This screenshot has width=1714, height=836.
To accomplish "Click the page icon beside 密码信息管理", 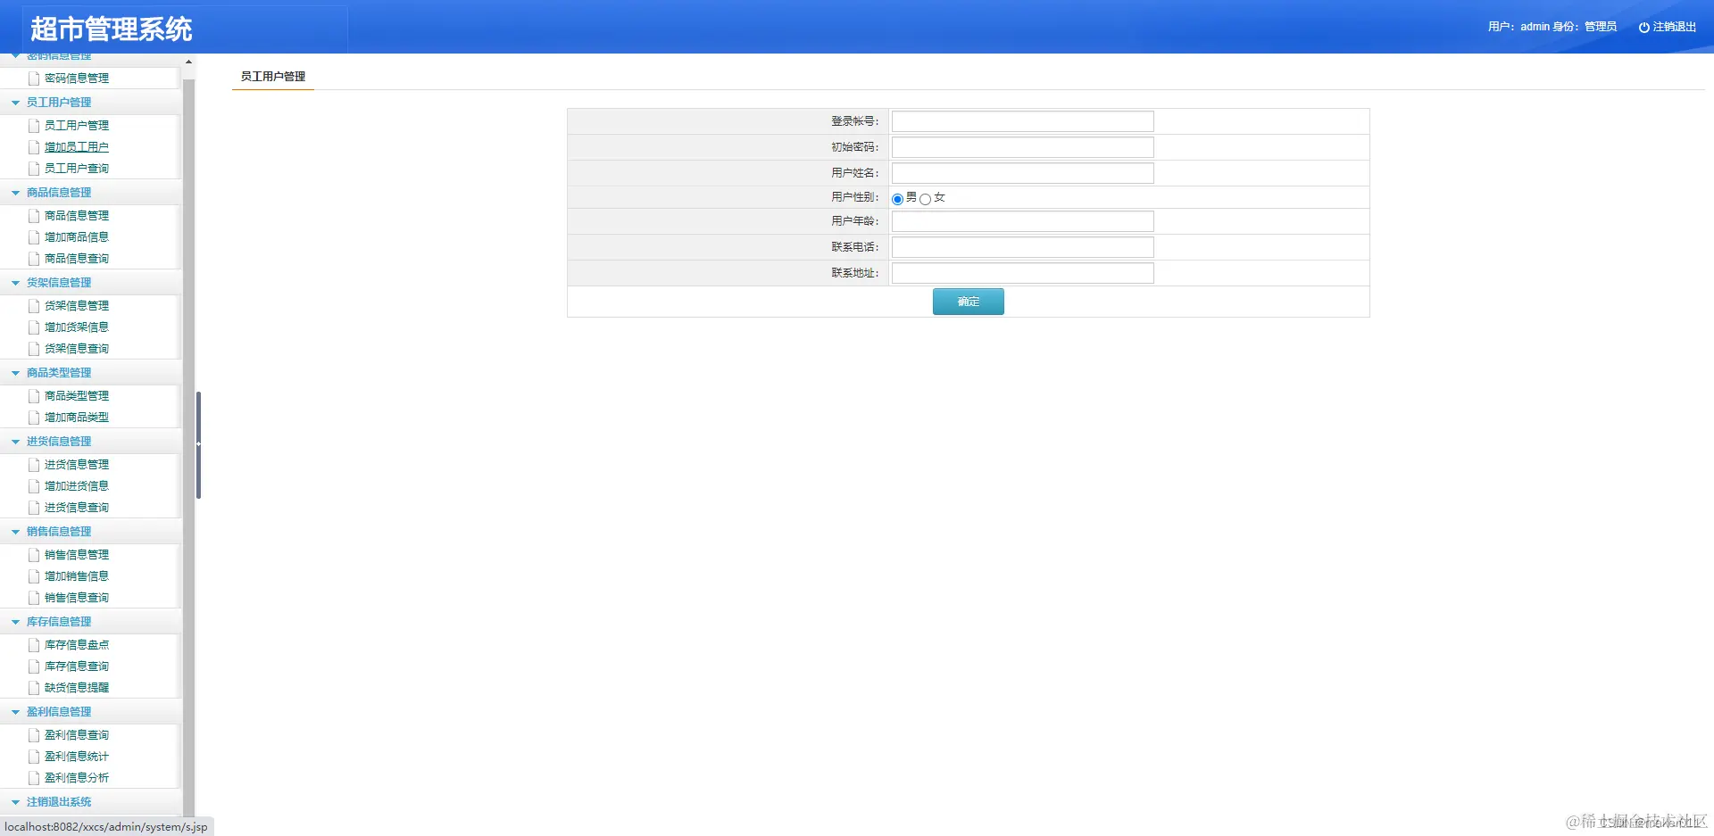I will click(x=34, y=79).
